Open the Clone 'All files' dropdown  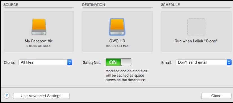click(45, 62)
